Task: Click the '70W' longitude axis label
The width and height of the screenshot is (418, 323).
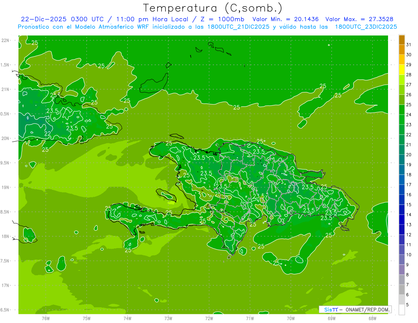Action: click(x=291, y=318)
